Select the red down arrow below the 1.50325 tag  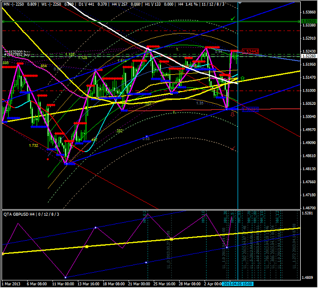tap(233, 114)
